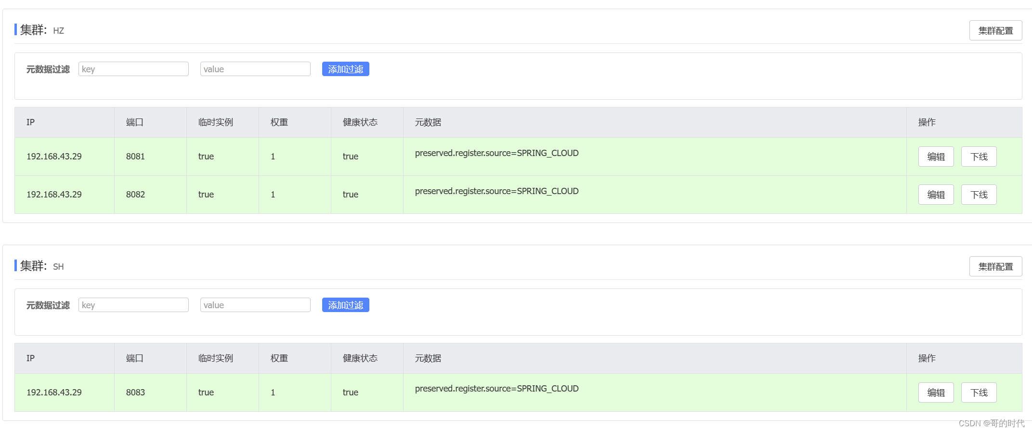Click HZ cluster metadata key field
This screenshot has height=432, width=1032.
(x=133, y=69)
